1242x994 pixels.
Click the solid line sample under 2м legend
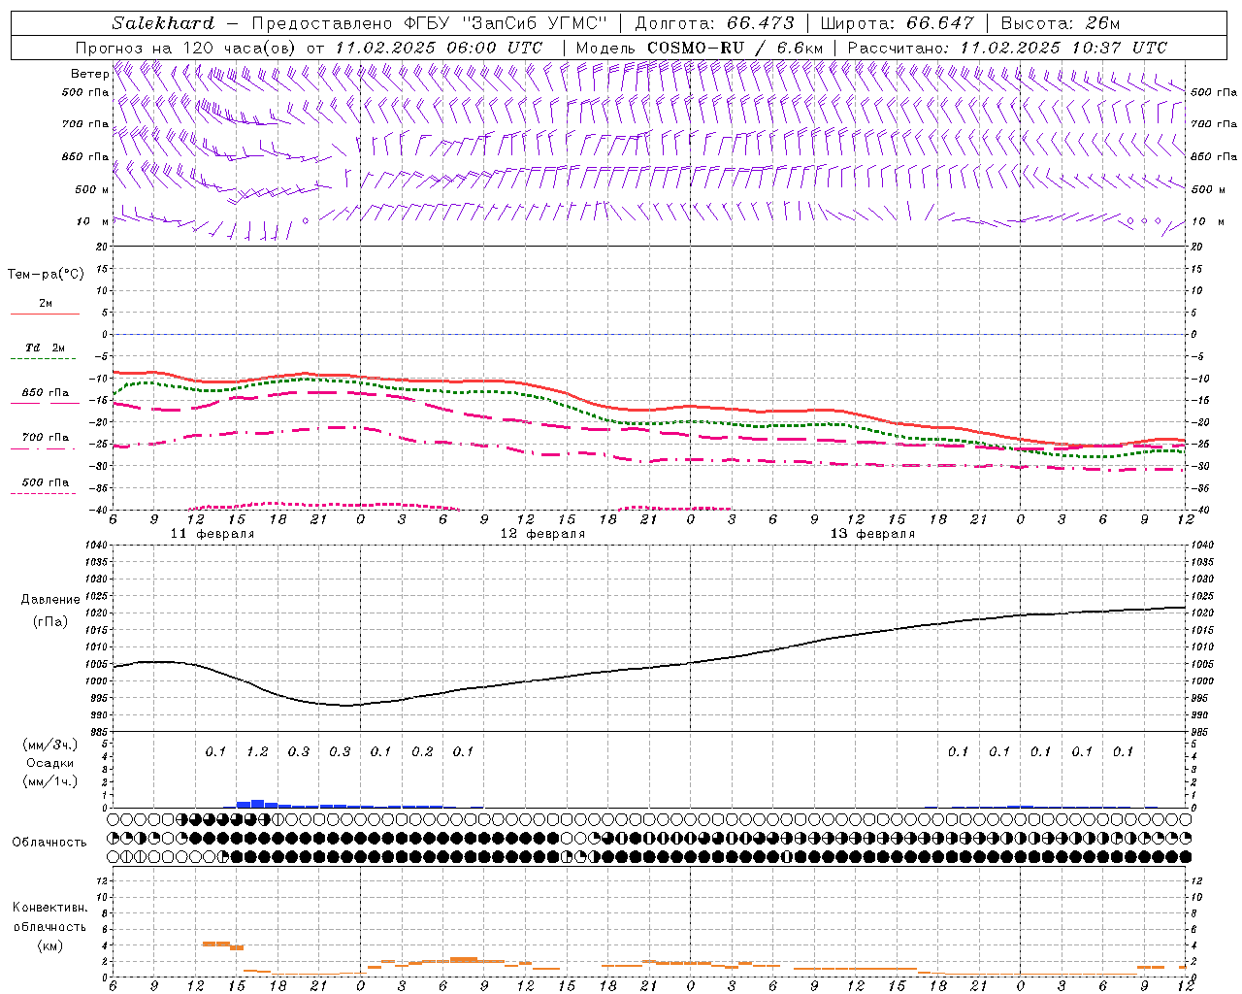45,315
